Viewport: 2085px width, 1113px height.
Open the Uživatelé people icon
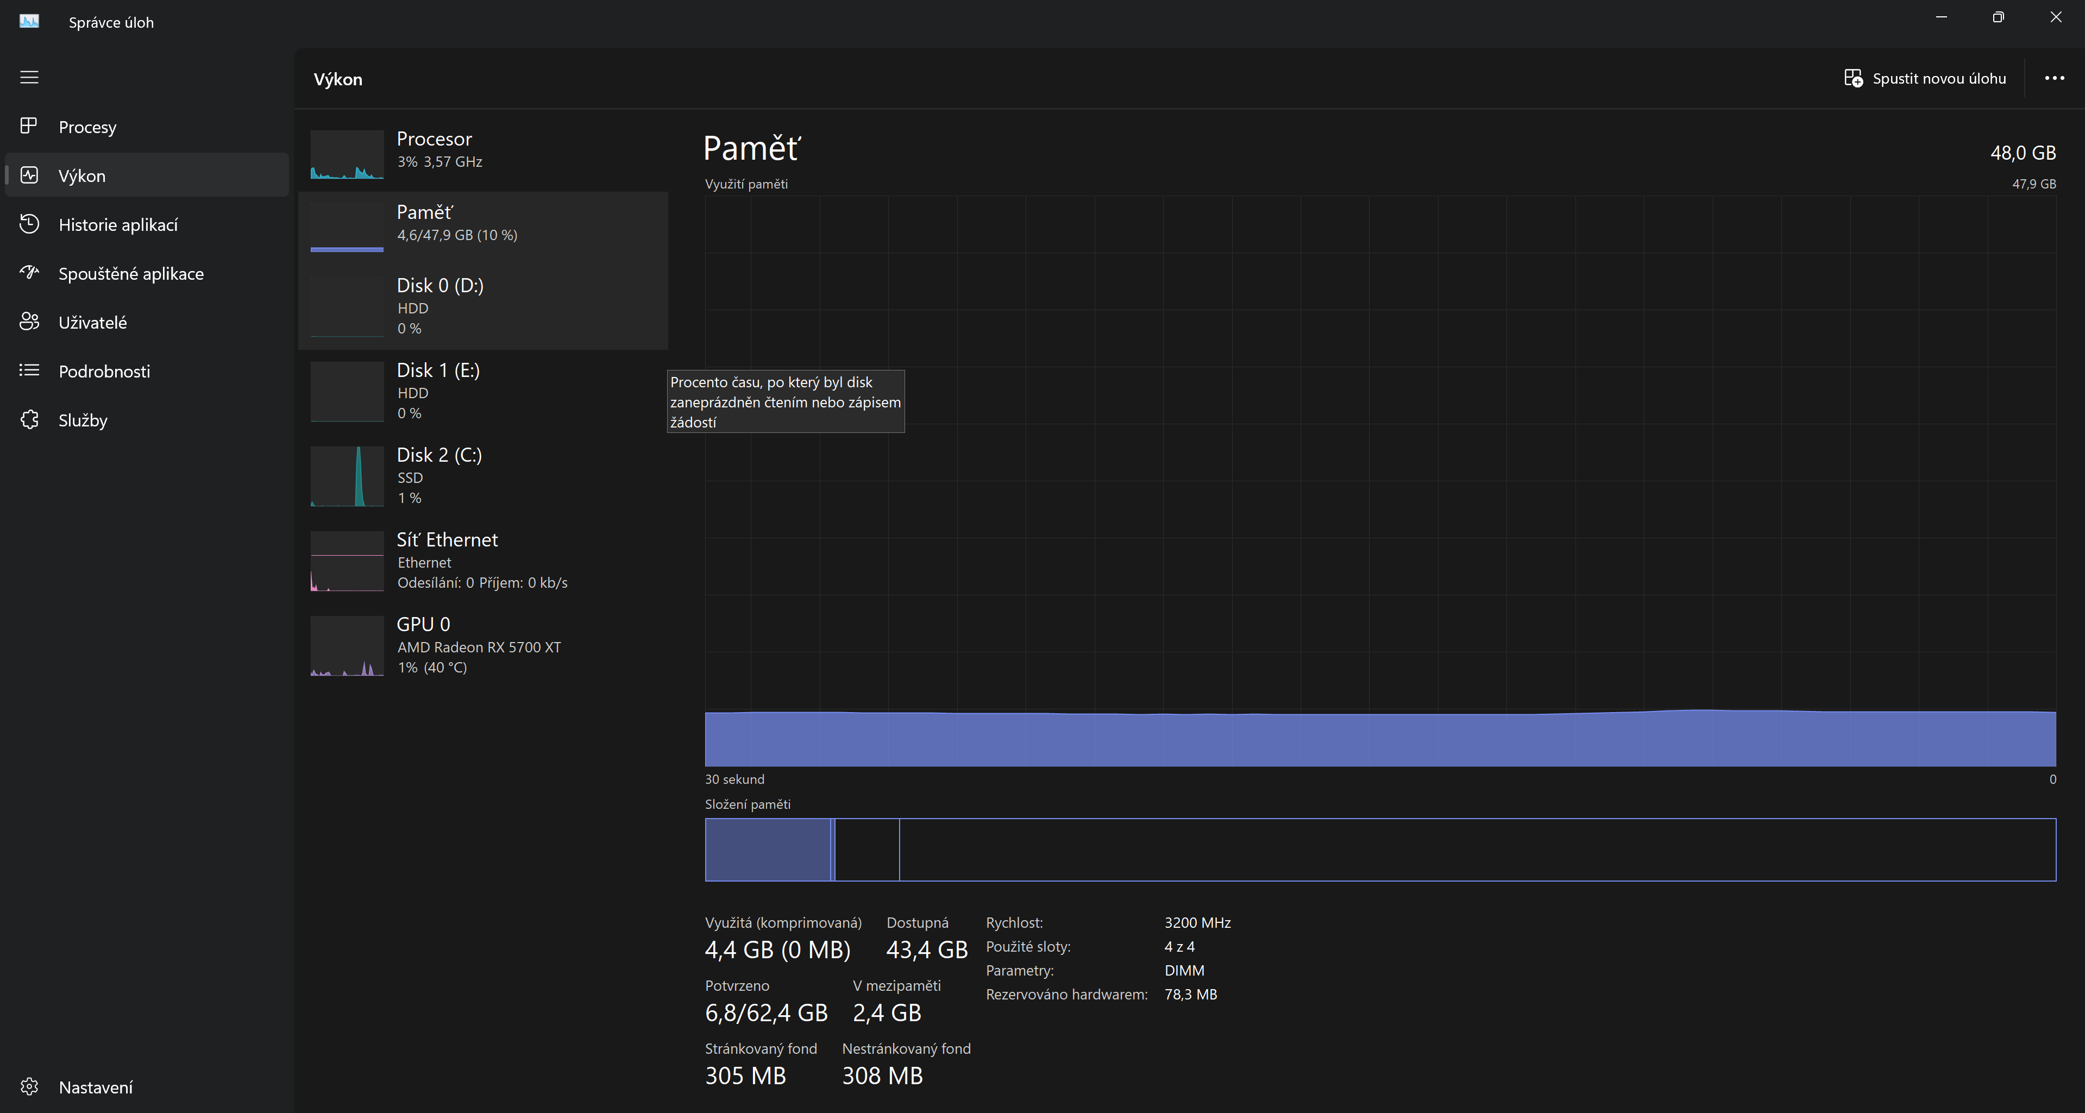(29, 322)
